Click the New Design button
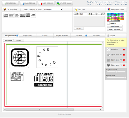This screenshot has width=129, height=118. coord(10,3)
